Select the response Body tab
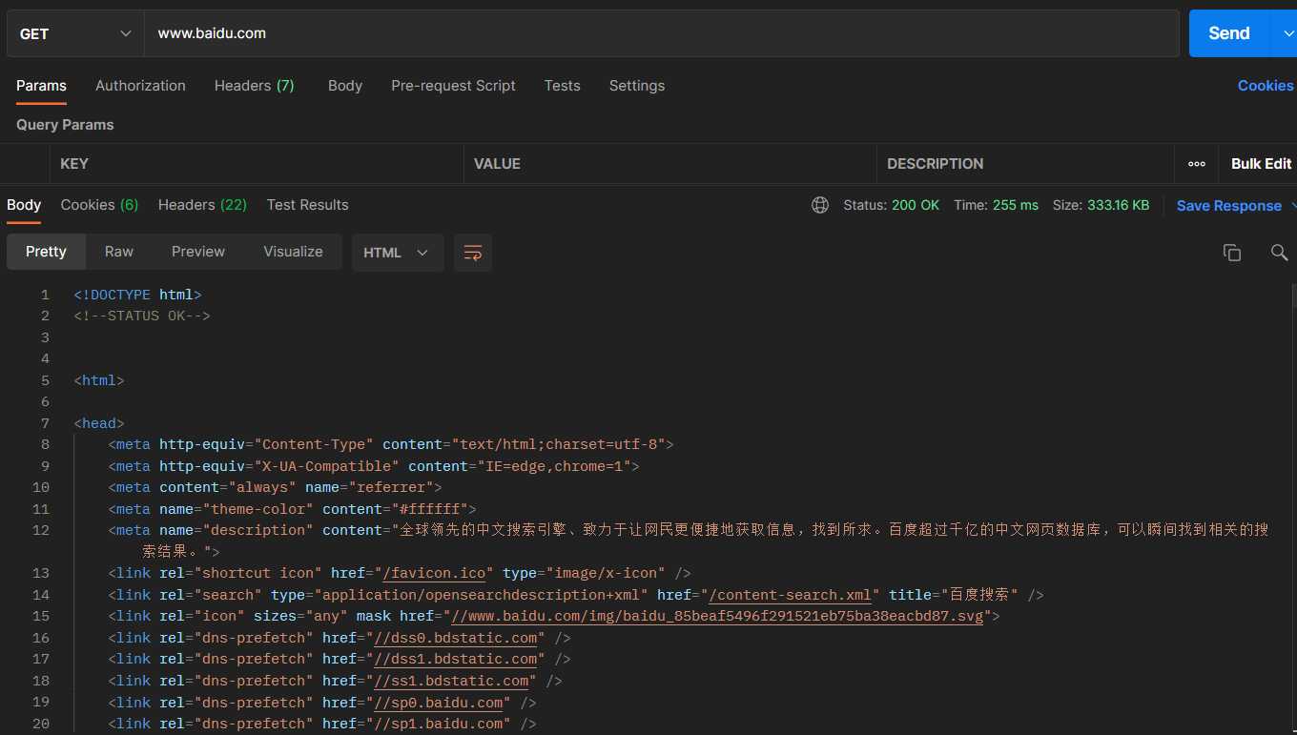1297x735 pixels. [x=24, y=205]
